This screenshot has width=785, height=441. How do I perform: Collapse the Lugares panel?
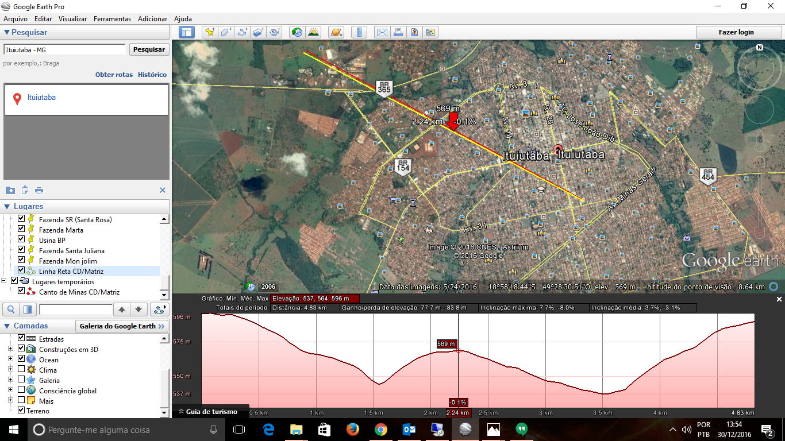pyautogui.click(x=7, y=207)
